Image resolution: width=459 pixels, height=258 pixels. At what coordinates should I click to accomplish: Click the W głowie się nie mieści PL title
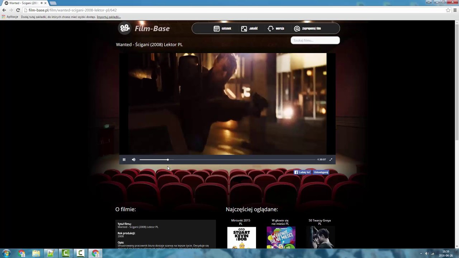coord(280,222)
